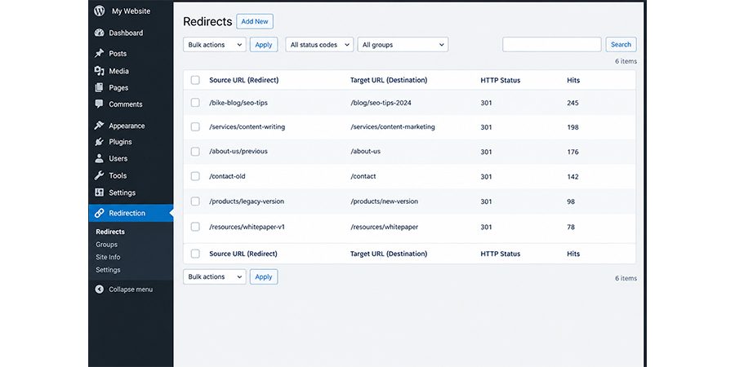
Task: Click the Appearance paintbrush icon
Action: point(99,126)
